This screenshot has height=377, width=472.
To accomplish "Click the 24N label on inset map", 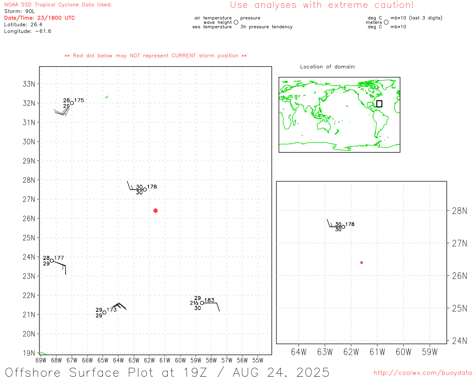I will click(x=459, y=341).
